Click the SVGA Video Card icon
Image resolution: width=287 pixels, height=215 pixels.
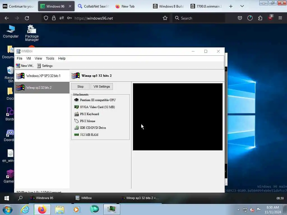pyautogui.click(x=76, y=107)
